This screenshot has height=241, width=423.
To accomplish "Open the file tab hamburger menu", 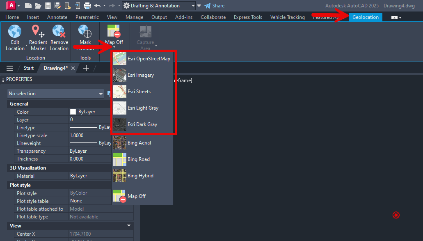I will point(10,68).
